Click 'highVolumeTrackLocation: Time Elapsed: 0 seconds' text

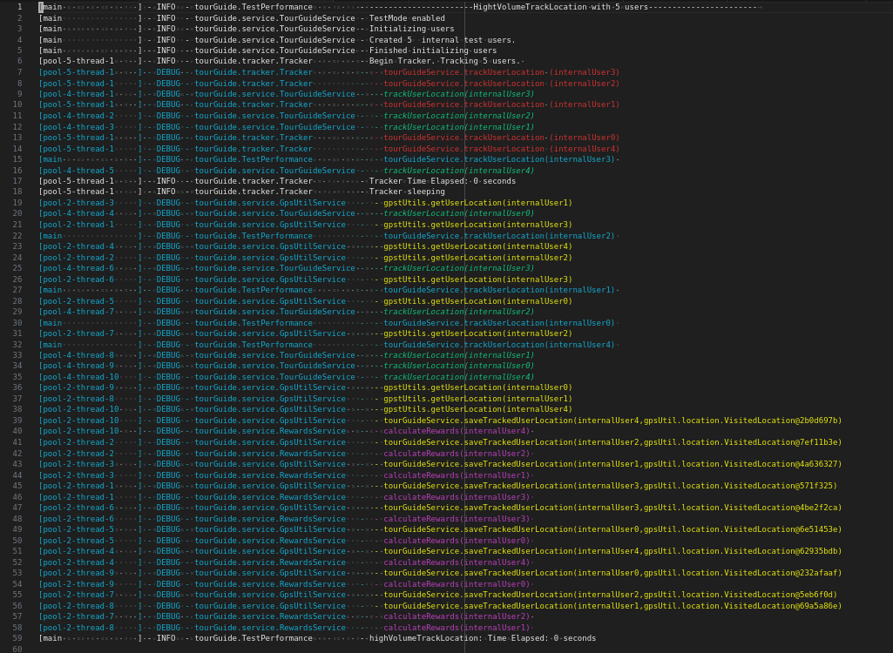click(x=483, y=638)
